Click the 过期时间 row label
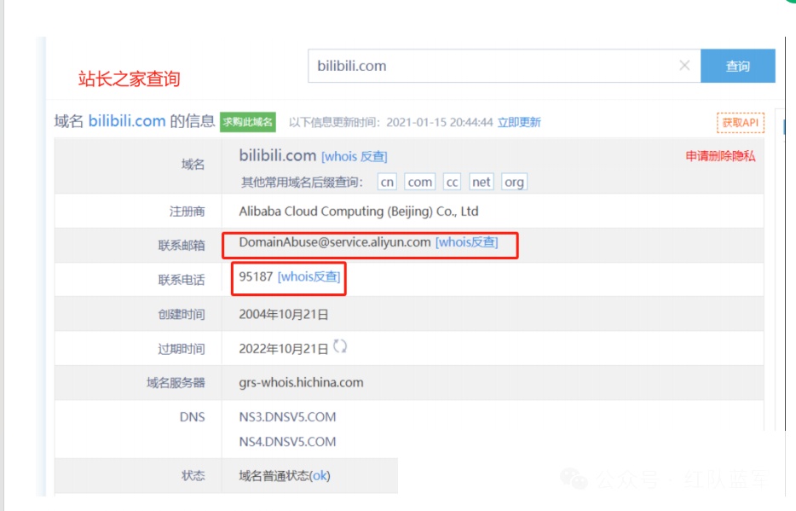796x511 pixels. [182, 349]
